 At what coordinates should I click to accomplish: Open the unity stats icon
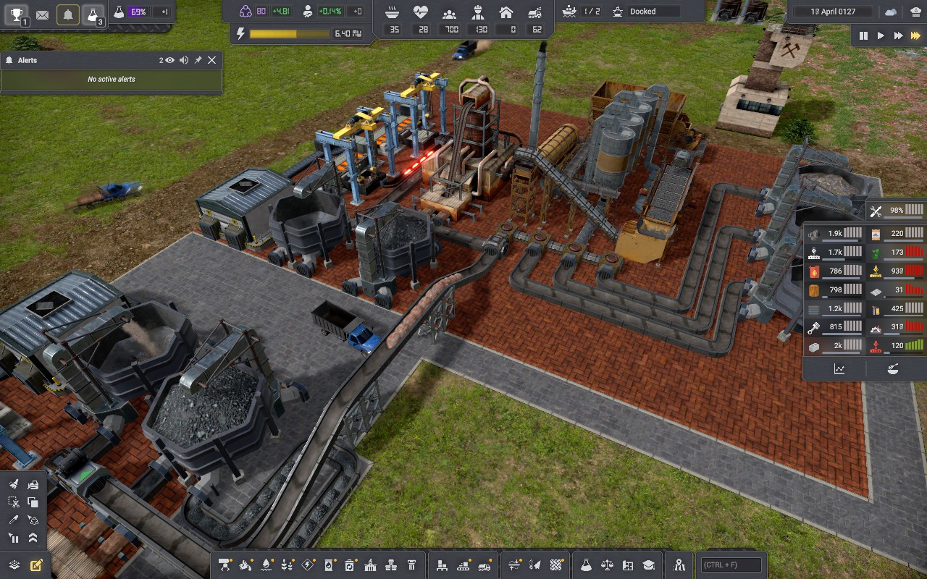[246, 12]
